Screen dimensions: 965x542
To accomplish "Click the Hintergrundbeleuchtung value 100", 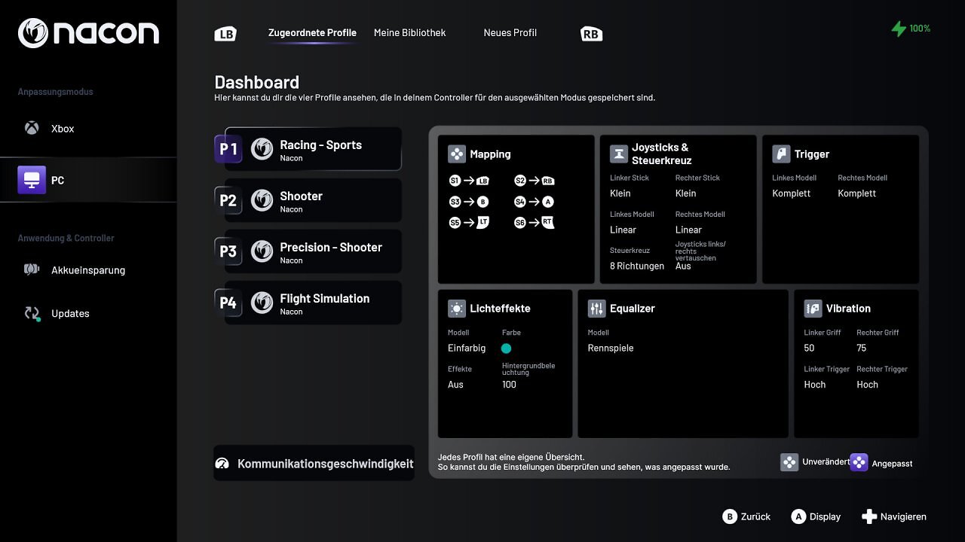I will coord(509,385).
